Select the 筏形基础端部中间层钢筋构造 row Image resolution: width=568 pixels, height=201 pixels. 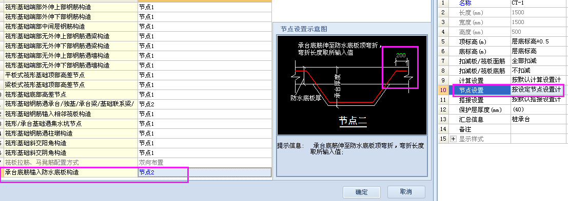pyautogui.click(x=136, y=27)
